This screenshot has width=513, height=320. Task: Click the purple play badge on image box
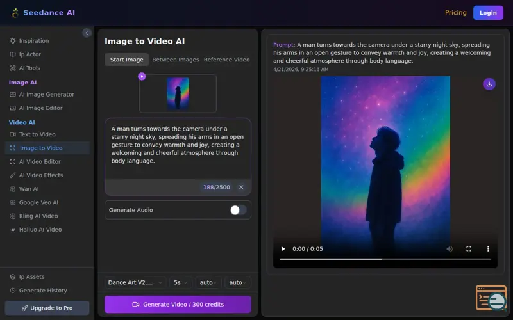(142, 76)
